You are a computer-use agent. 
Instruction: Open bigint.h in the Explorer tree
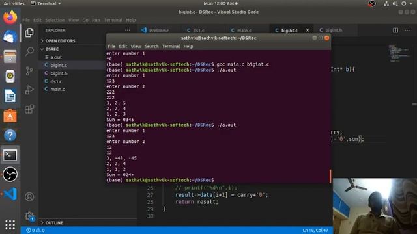59,73
